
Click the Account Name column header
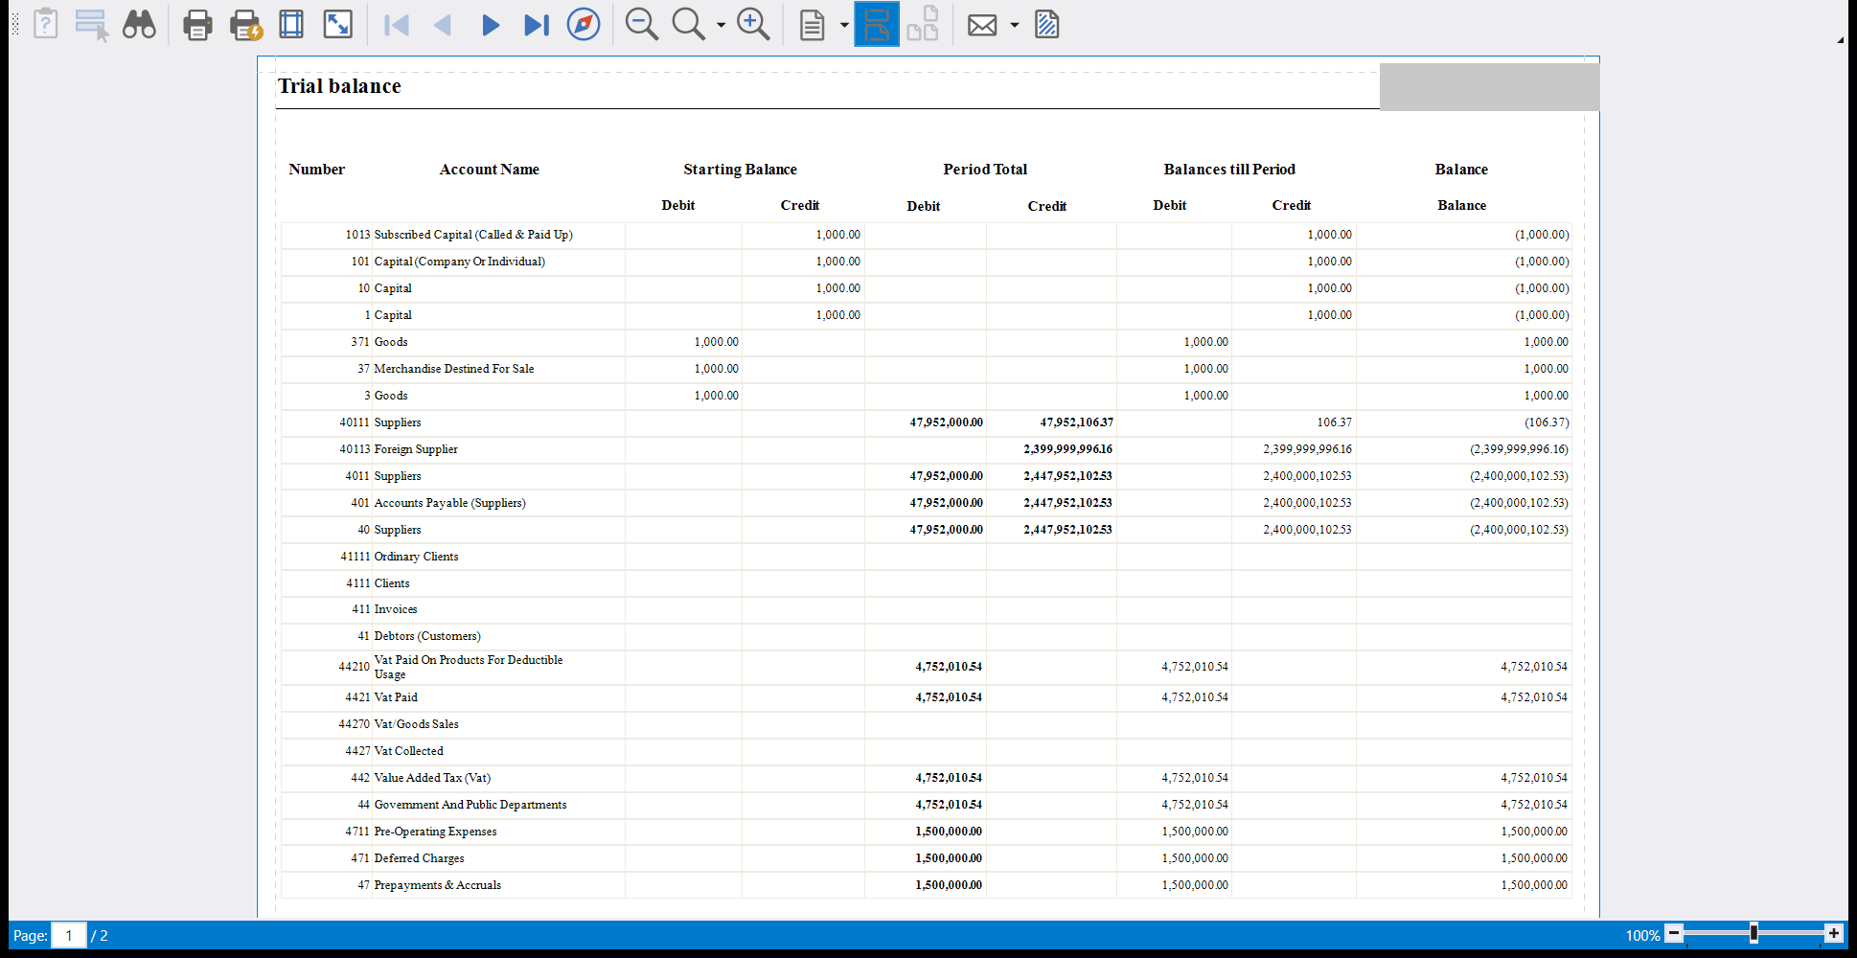(x=489, y=169)
